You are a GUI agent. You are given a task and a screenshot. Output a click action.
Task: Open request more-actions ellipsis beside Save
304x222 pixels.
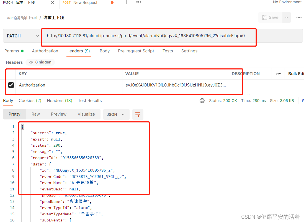point(299,17)
